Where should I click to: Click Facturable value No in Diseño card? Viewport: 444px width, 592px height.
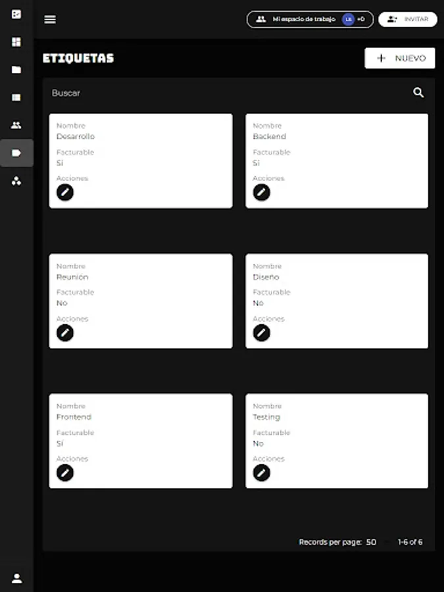tap(259, 303)
